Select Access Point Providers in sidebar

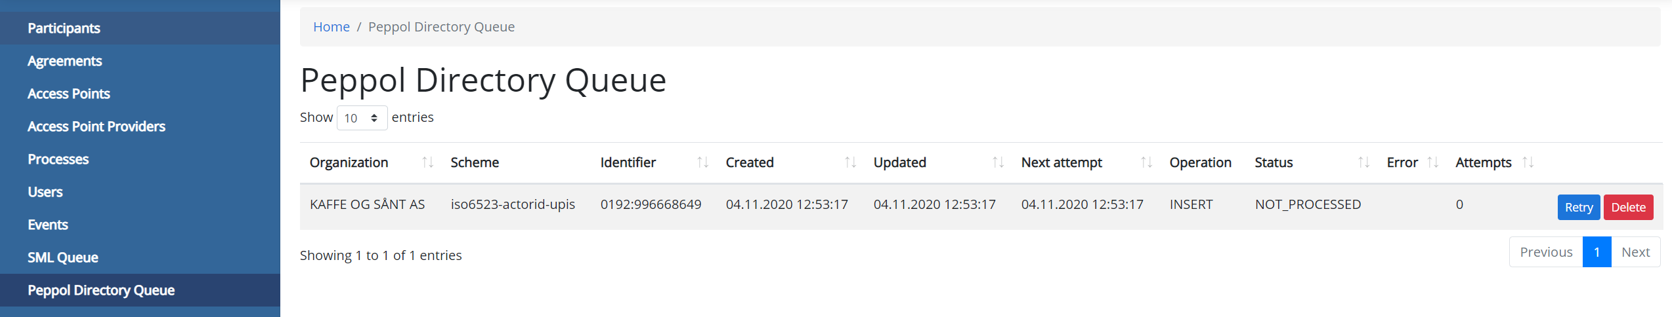[96, 126]
